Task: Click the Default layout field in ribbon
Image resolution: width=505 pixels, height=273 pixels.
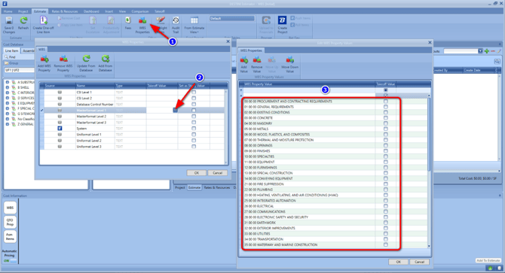Action: click(232, 19)
